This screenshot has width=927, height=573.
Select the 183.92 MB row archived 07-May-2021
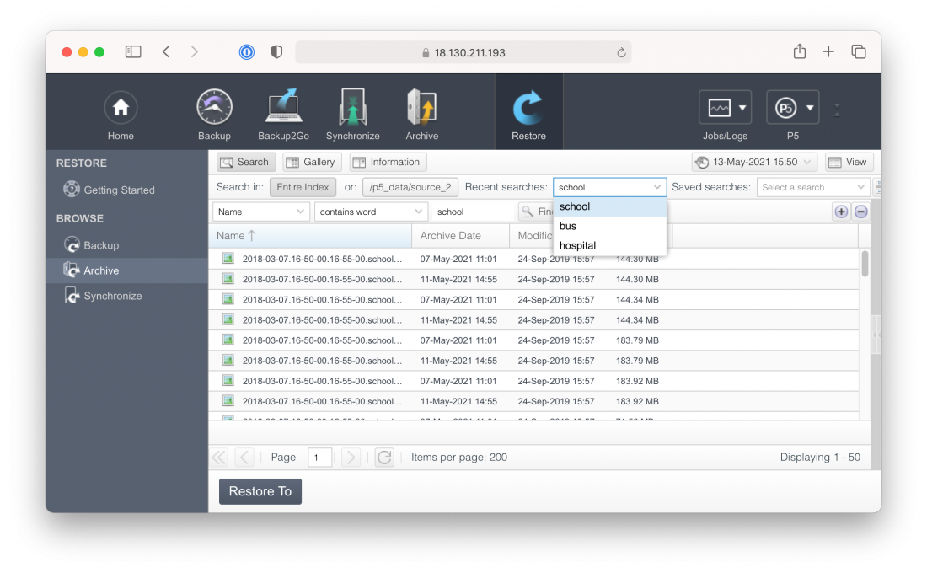pyautogui.click(x=533, y=381)
